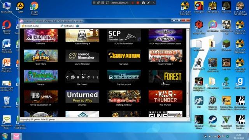
Task: Open the Among Us desktop shortcut
Action: (x=199, y=7)
